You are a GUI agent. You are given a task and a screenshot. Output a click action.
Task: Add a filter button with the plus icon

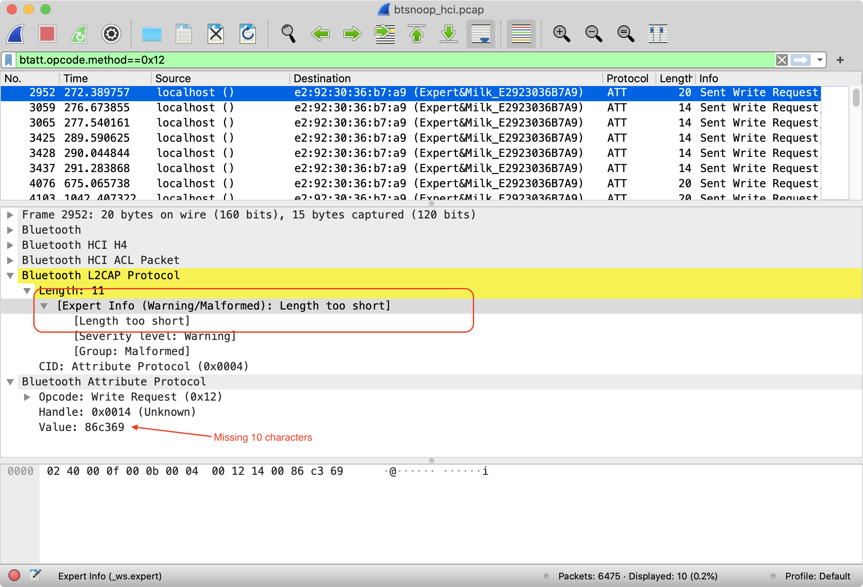[840, 60]
